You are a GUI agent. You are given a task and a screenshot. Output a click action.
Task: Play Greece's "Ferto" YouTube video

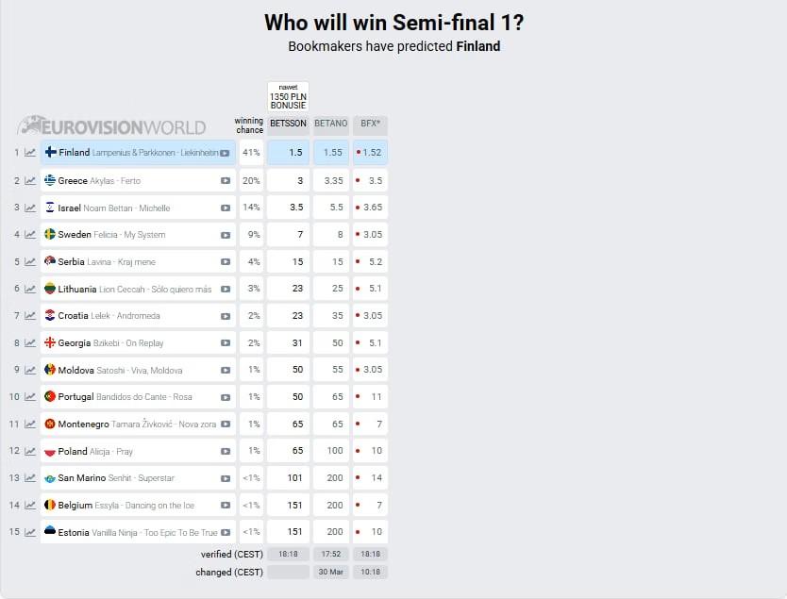pos(224,180)
